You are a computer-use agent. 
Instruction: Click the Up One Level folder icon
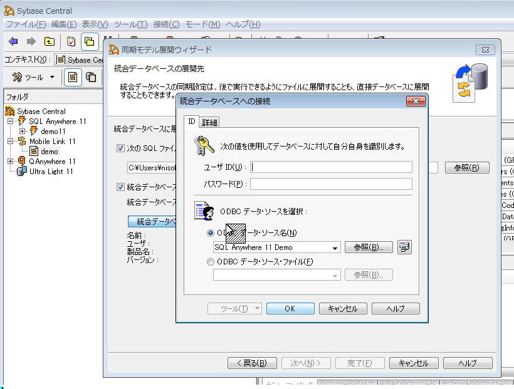click(x=49, y=42)
